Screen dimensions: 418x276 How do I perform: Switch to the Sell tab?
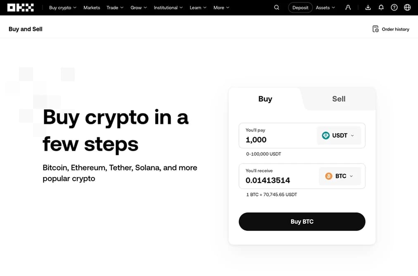pyautogui.click(x=339, y=99)
